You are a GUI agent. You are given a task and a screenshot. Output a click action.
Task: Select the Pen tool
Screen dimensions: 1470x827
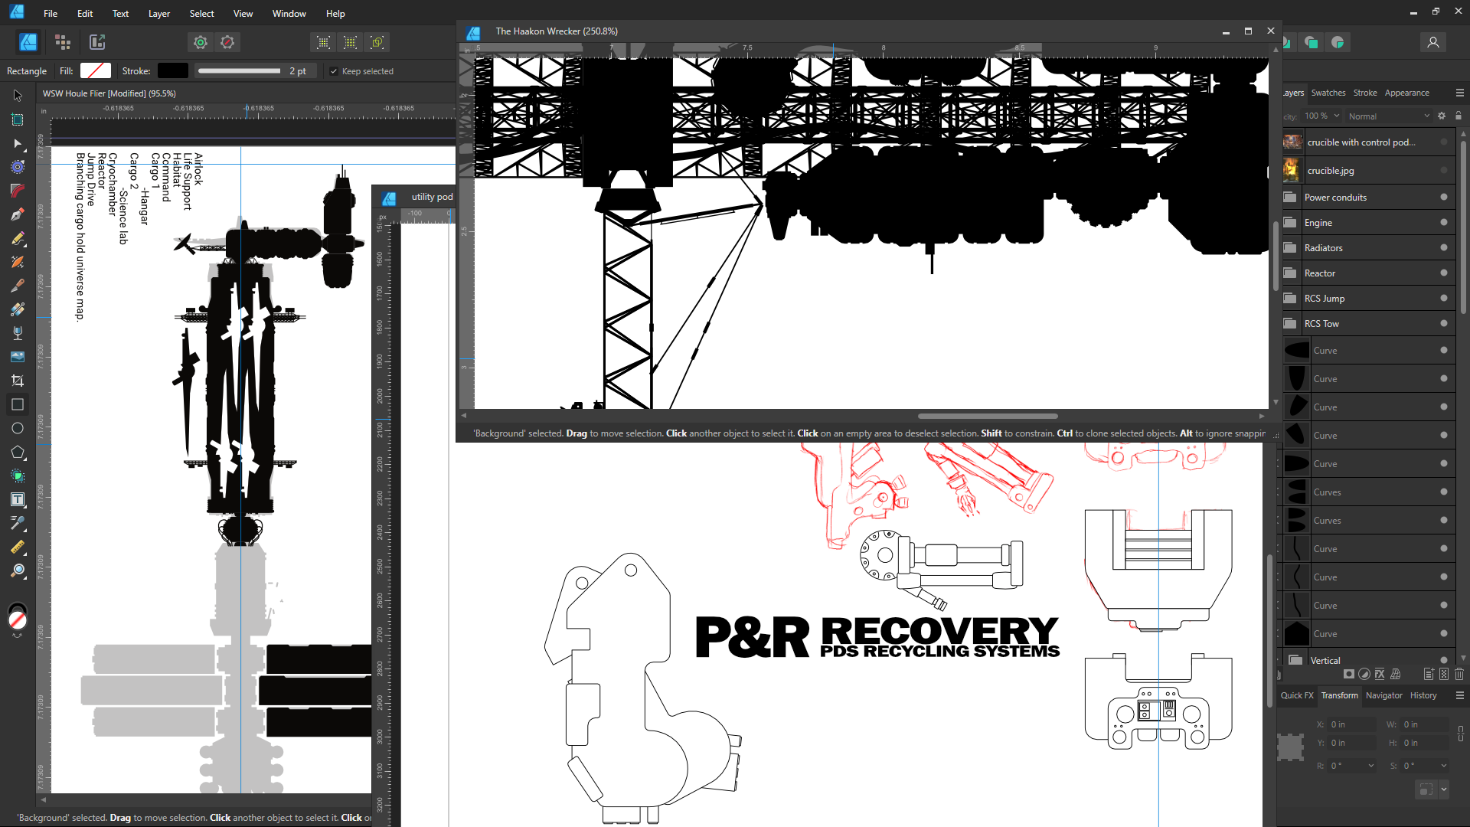(x=18, y=214)
